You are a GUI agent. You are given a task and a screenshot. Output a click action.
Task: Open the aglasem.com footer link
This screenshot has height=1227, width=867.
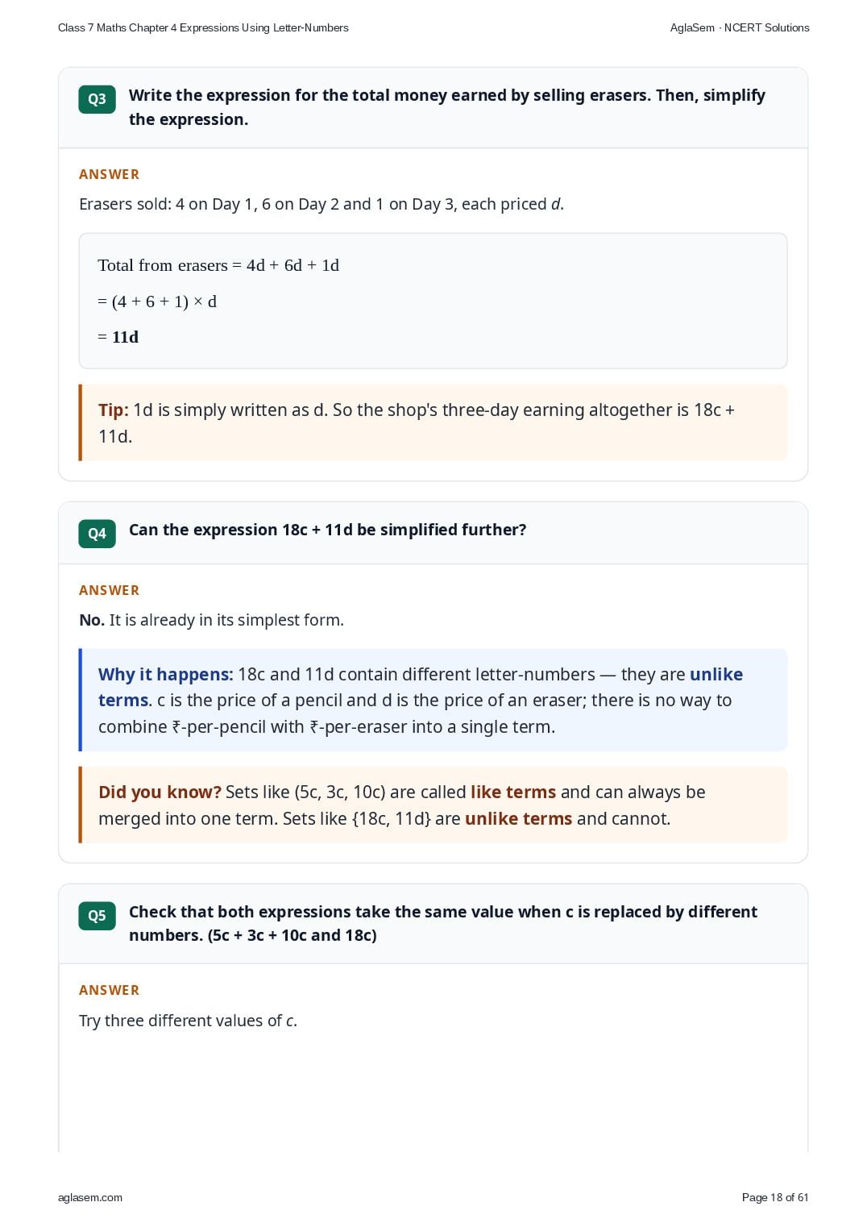coord(90,1197)
